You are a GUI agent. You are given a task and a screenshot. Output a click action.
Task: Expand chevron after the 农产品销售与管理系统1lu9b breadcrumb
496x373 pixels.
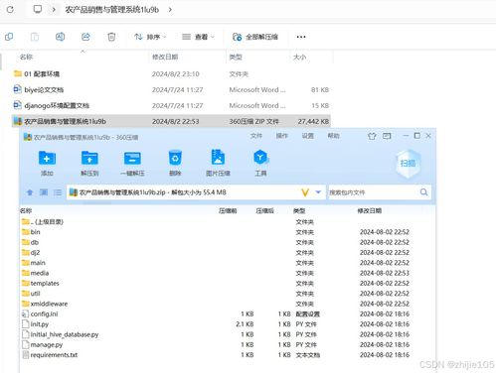(x=170, y=10)
